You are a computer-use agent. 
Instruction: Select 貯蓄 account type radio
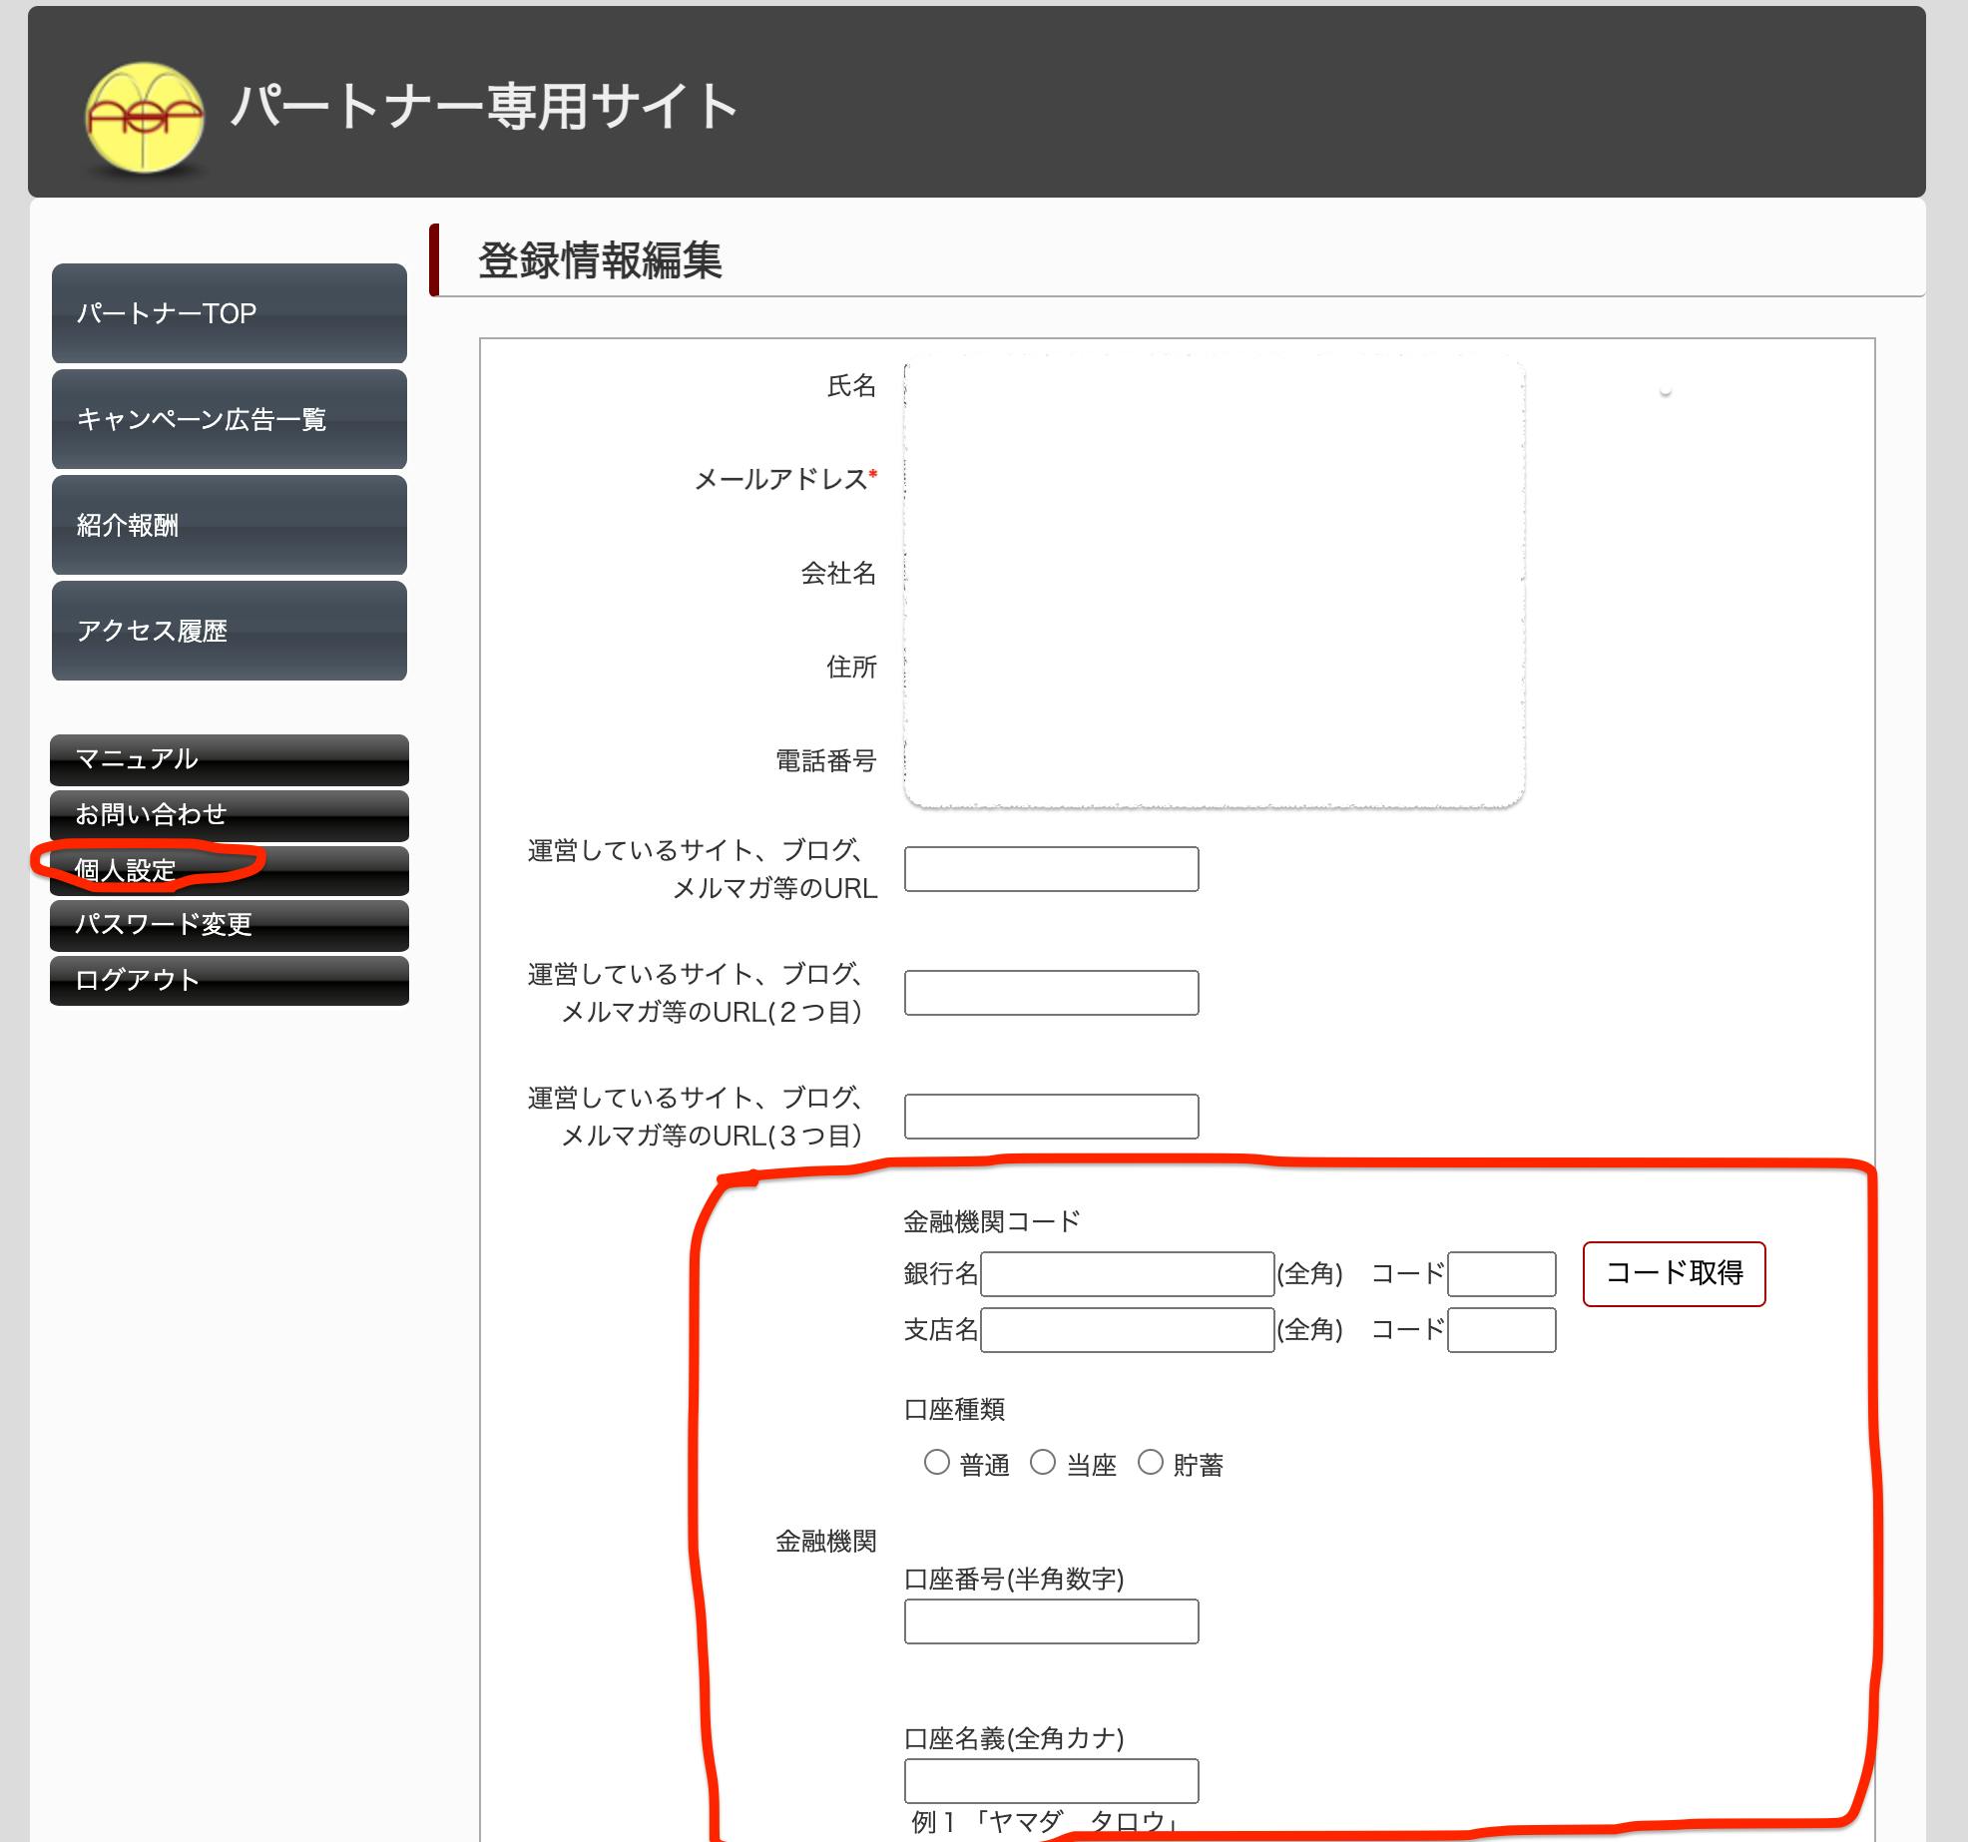point(1151,1463)
